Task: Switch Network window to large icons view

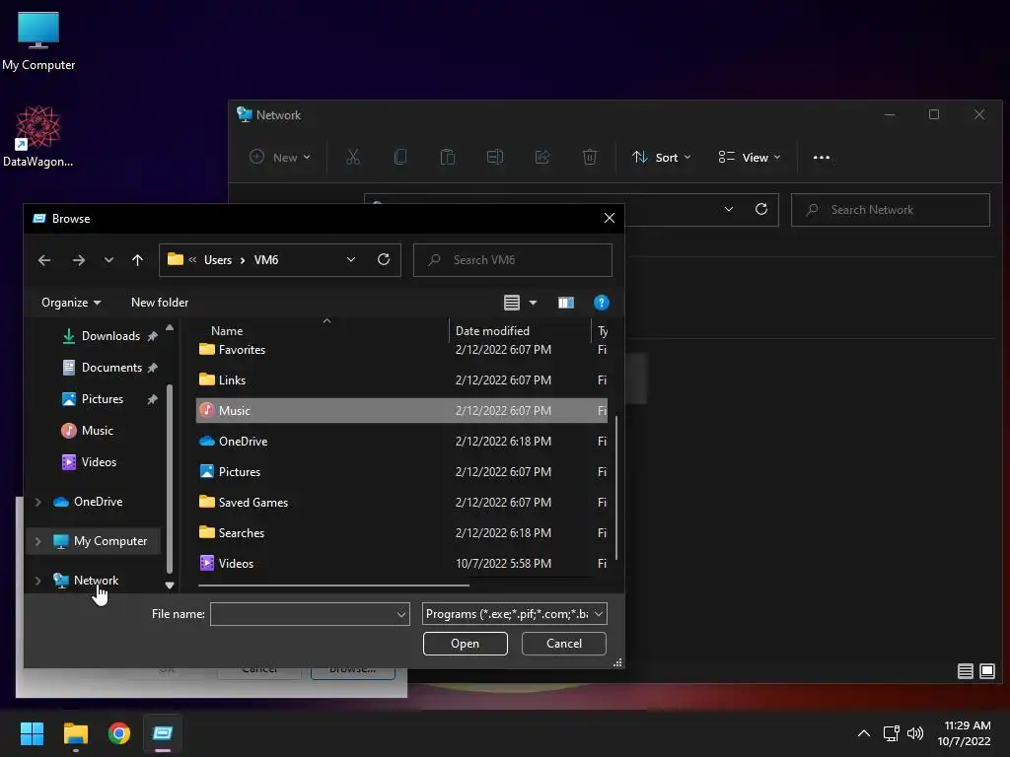Action: click(986, 671)
